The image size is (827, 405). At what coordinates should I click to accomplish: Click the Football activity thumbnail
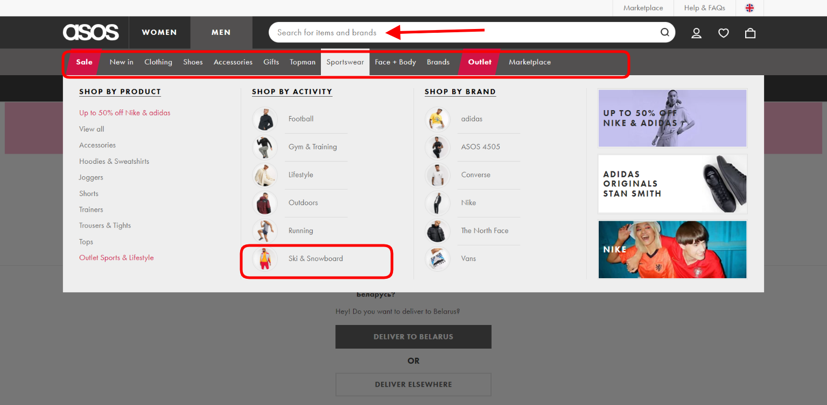tap(265, 119)
